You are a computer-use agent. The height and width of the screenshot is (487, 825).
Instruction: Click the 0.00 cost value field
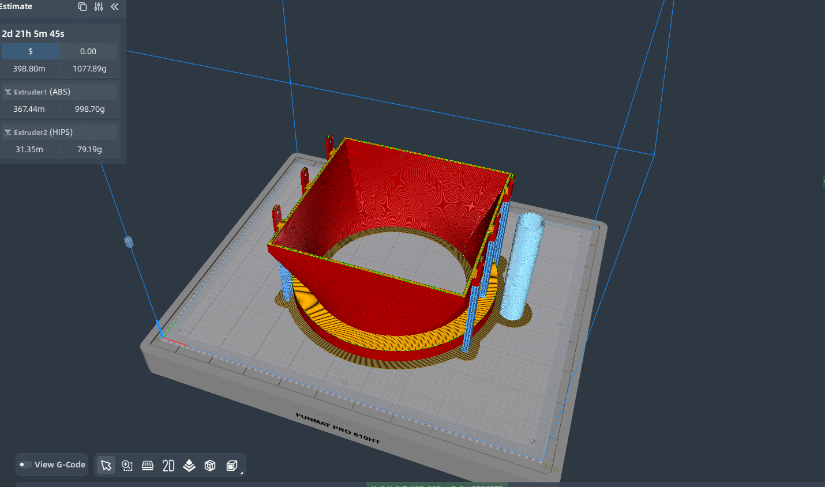88,51
